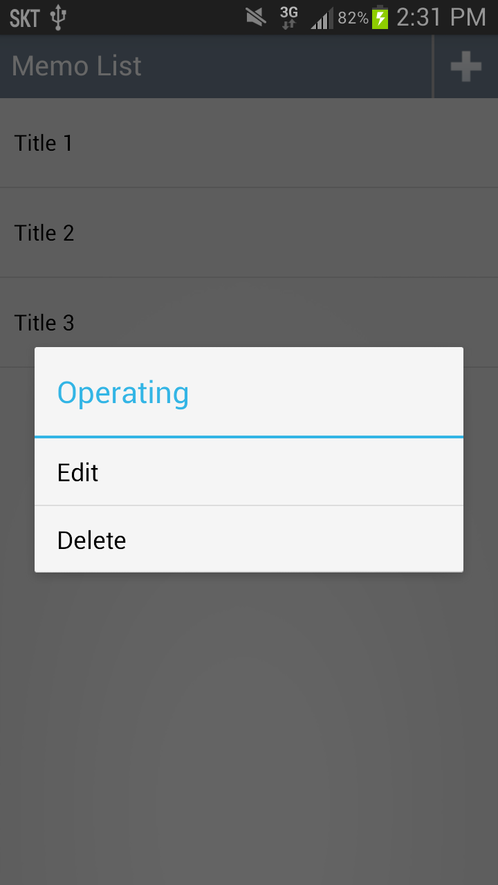Tap the Operating dialog heading

click(x=123, y=393)
